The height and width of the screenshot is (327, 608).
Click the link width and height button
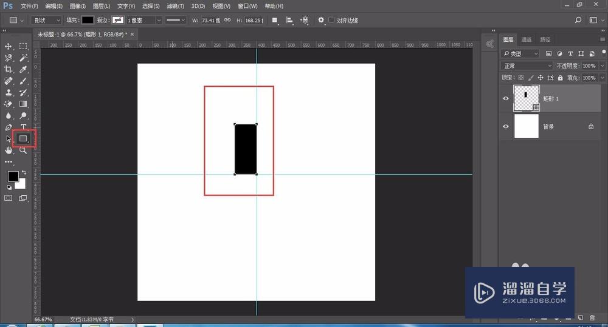227,20
